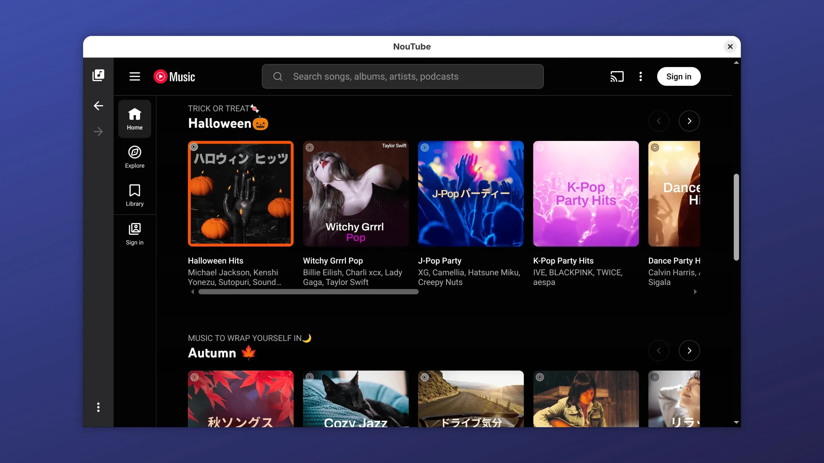Play the K-Pop Party Hits playlist

(586, 194)
